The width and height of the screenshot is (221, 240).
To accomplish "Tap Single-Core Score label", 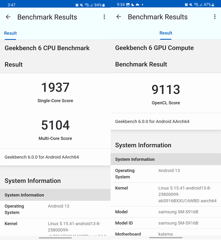I will click(x=55, y=101).
